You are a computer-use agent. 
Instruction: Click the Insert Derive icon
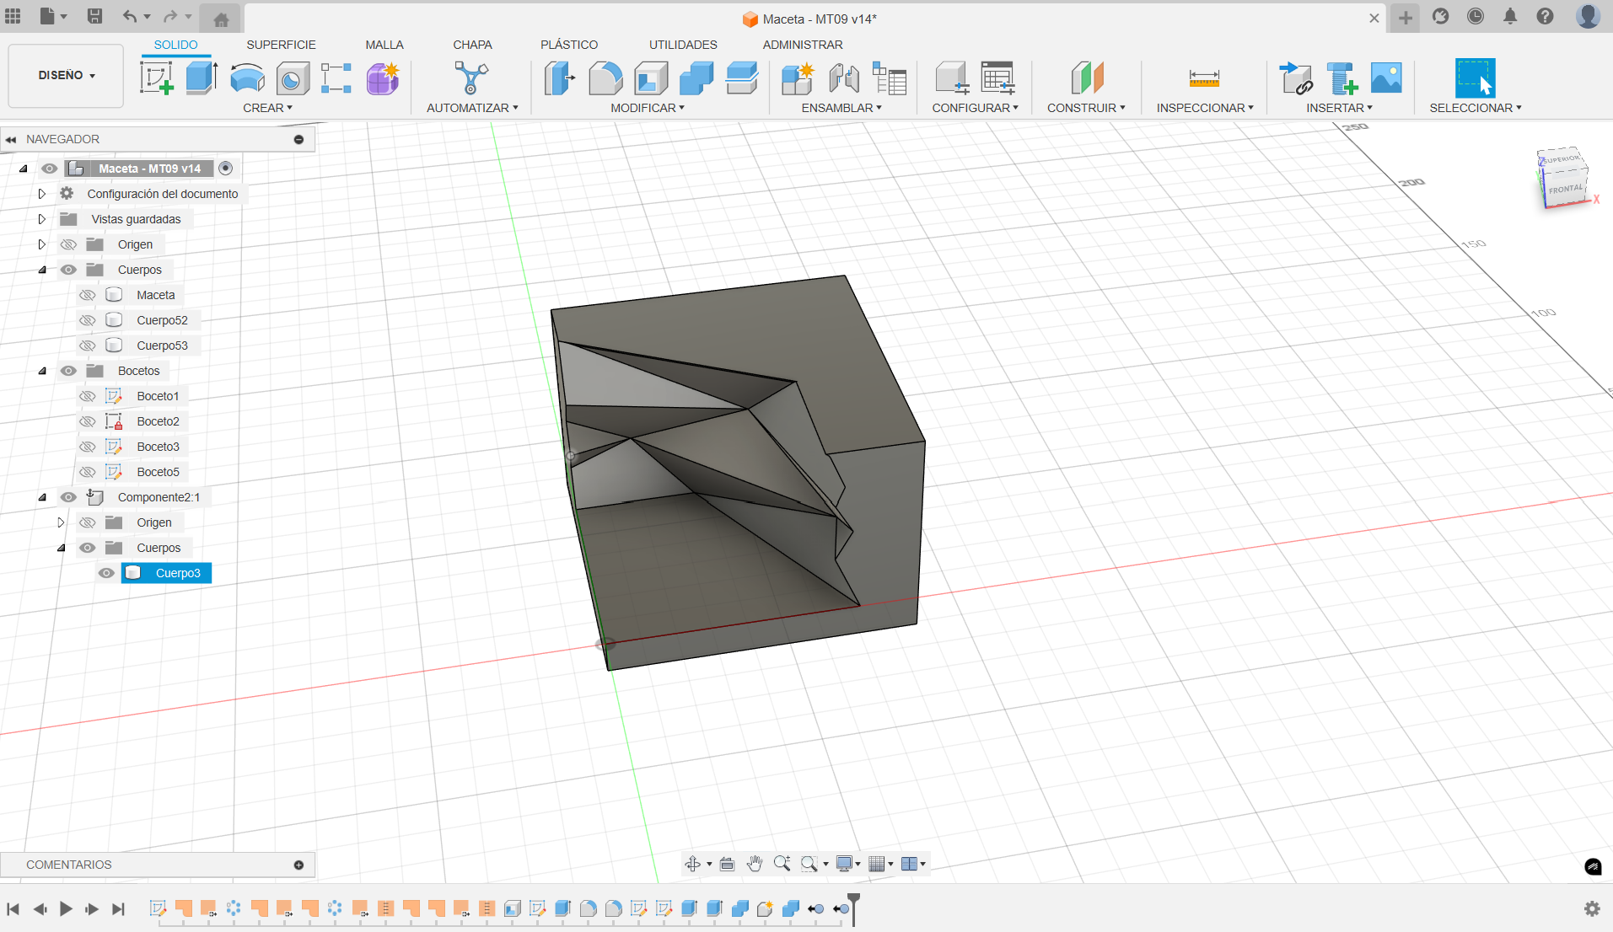tap(1296, 78)
